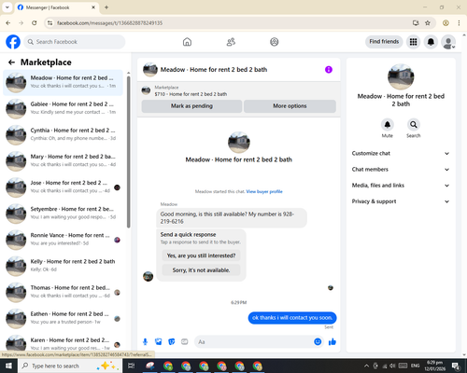Open Eathen conversation in the list
Image resolution: width=467 pixels, height=373 pixels.
tap(63, 319)
